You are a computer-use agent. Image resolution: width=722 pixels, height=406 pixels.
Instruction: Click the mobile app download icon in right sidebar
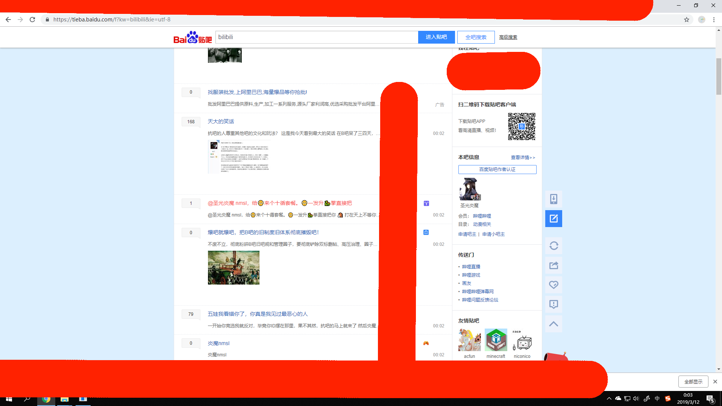point(554,199)
